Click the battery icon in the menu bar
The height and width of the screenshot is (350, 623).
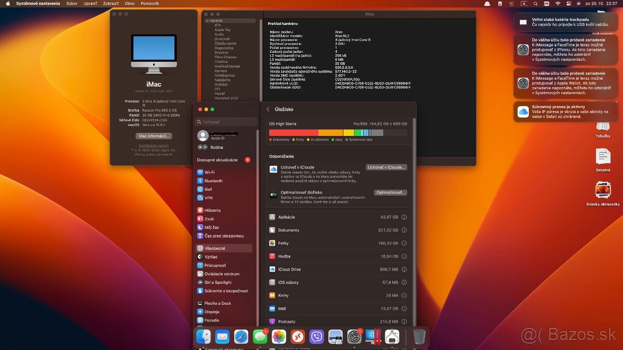(x=547, y=4)
